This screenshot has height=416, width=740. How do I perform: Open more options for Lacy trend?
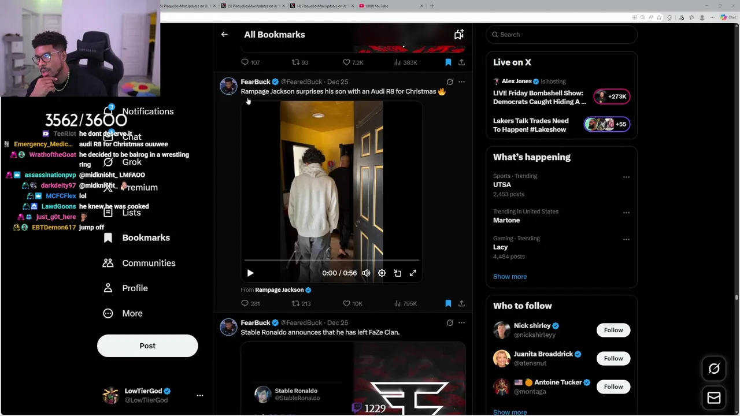[626, 239]
